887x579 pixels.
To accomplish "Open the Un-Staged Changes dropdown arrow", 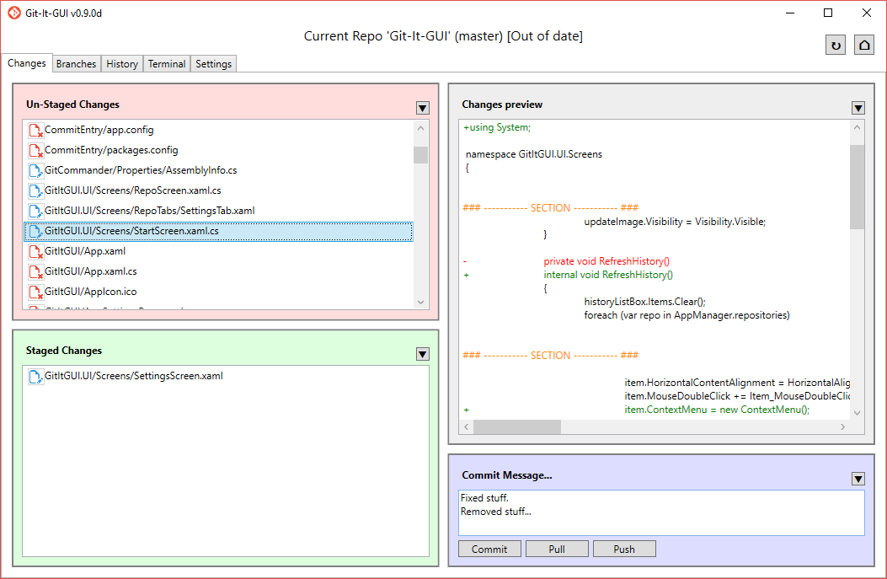I will coord(423,108).
